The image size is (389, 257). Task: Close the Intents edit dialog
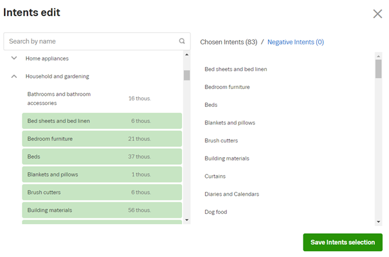377,14
